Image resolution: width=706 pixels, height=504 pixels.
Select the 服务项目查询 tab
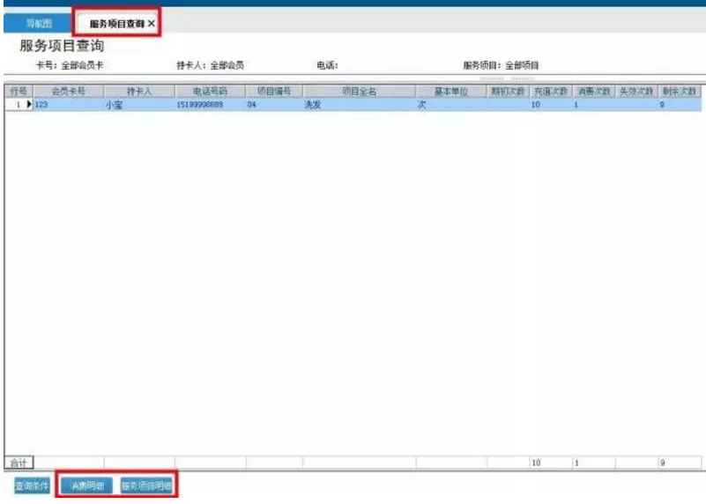[x=116, y=24]
